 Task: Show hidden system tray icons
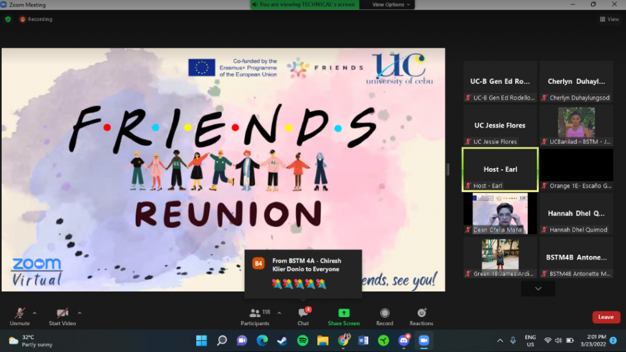pos(500,340)
